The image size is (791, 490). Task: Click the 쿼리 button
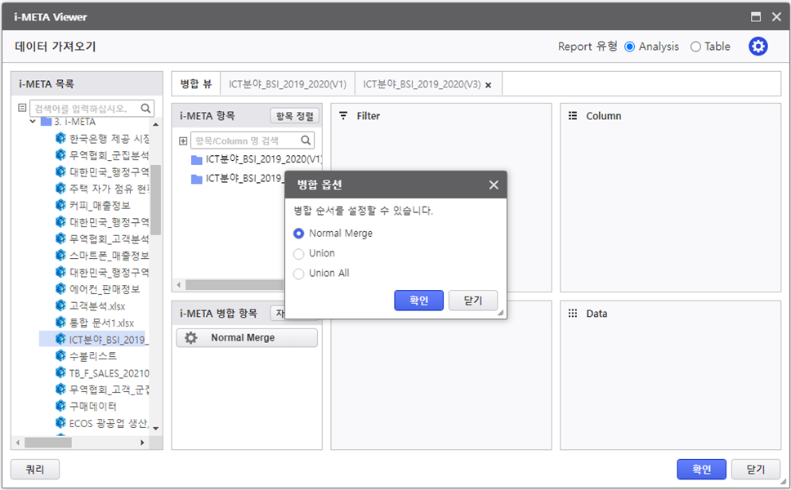[x=35, y=470]
